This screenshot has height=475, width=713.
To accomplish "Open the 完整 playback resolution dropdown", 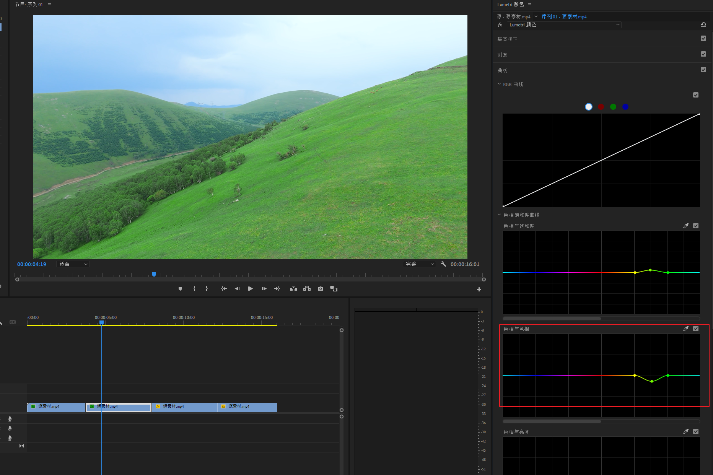I will (420, 264).
